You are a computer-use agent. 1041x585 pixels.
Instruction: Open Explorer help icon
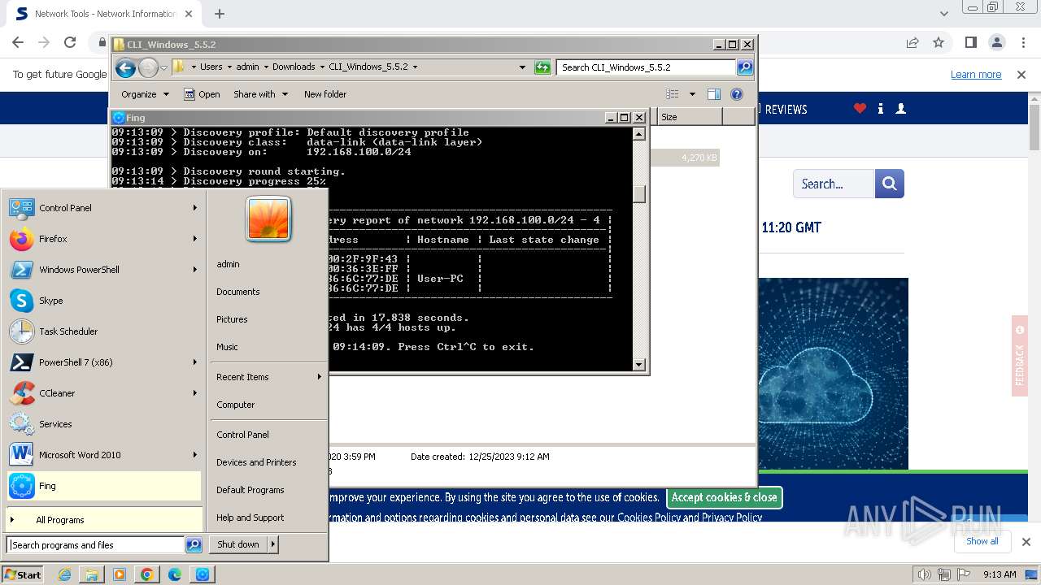(737, 94)
